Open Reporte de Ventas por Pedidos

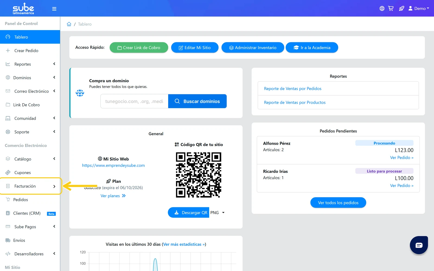click(293, 89)
